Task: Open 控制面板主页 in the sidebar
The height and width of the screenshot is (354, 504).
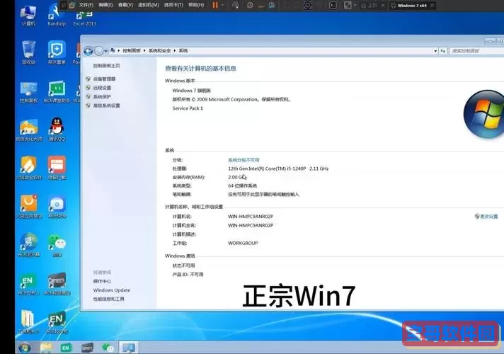Action: [106, 66]
